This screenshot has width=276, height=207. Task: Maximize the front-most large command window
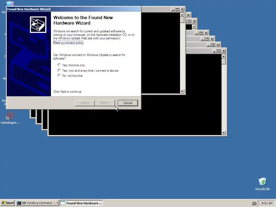(x=219, y=51)
